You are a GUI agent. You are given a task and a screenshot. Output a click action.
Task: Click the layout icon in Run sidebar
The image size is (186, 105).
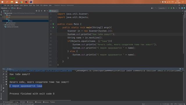3,88
